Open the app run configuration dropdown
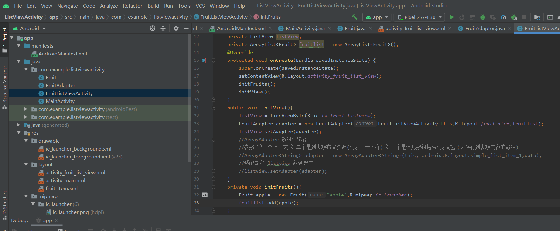 (377, 17)
